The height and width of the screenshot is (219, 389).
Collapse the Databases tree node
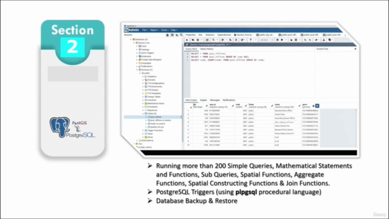[x=131, y=40]
